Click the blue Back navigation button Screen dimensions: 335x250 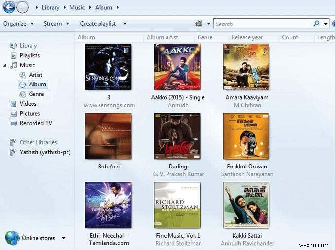point(9,7)
